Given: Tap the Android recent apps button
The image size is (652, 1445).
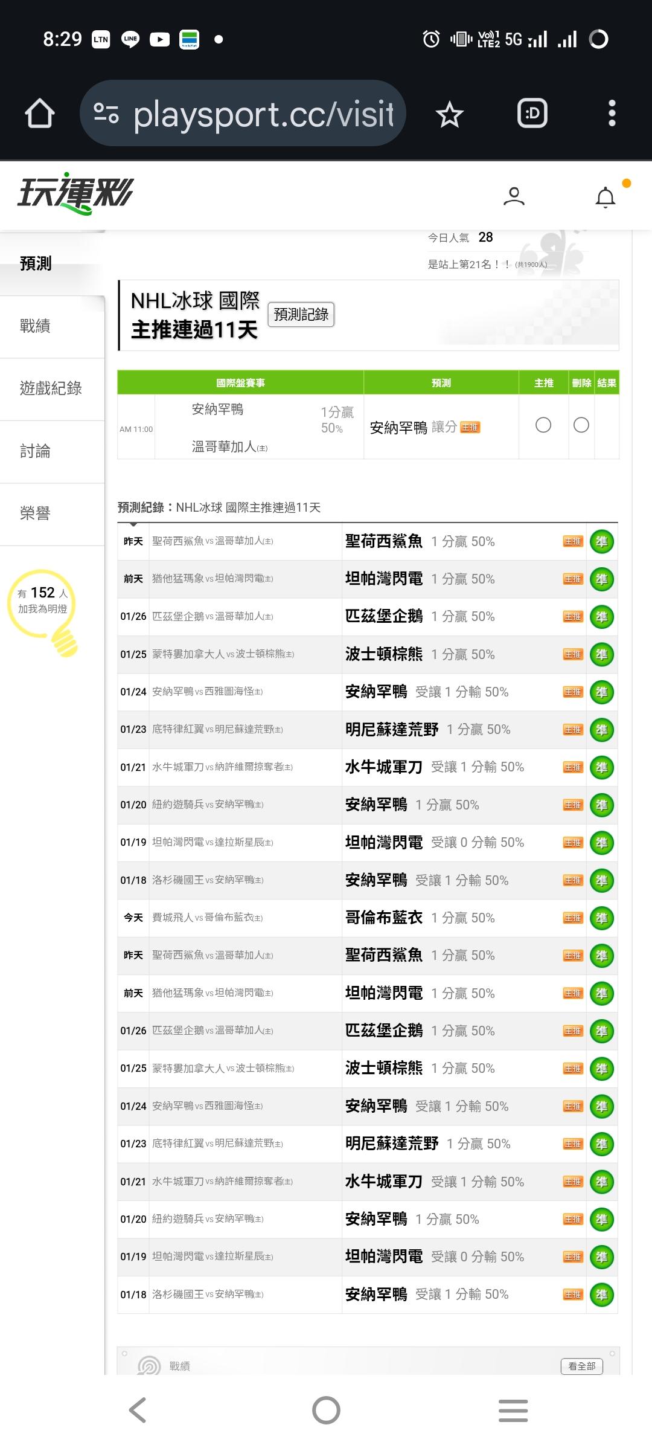Looking at the screenshot, I should [513, 1410].
